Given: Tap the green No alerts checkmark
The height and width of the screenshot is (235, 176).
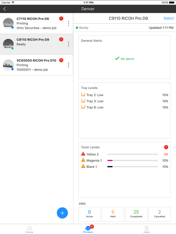Looking at the screenshot, I should [x=117, y=58].
